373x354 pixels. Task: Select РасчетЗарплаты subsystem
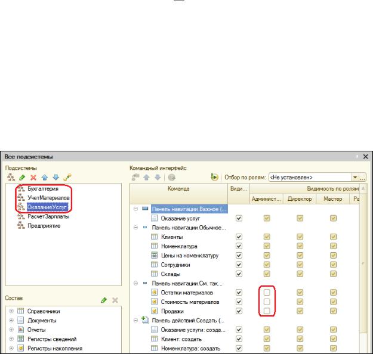click(x=48, y=216)
